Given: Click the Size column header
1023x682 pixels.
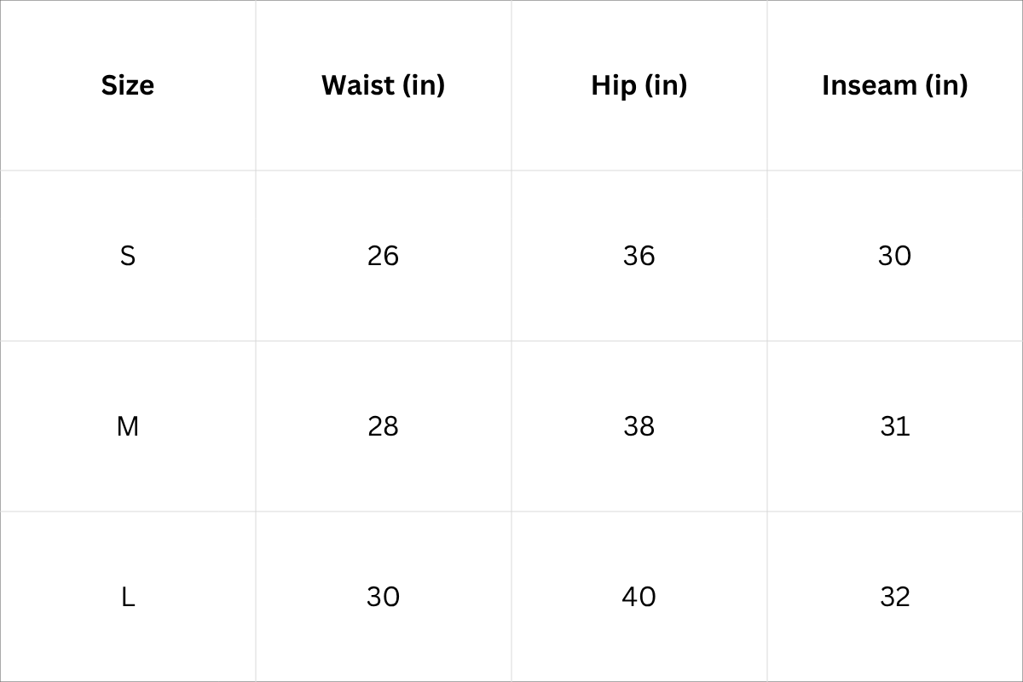Looking at the screenshot, I should click(128, 85).
